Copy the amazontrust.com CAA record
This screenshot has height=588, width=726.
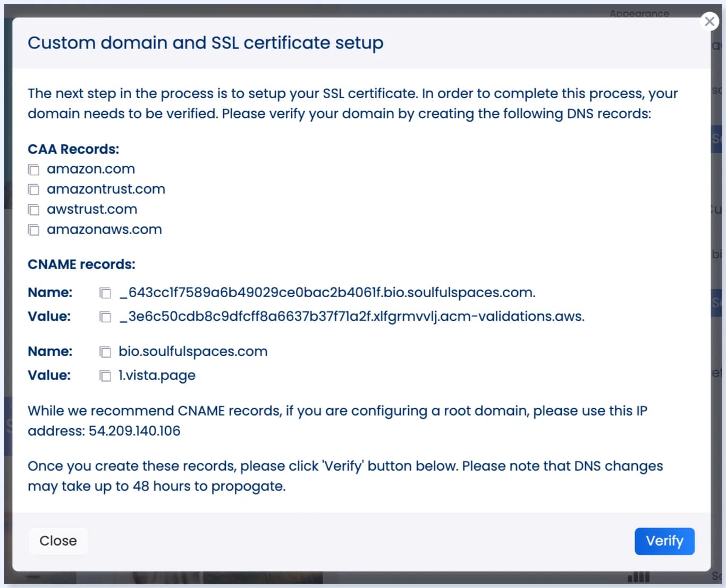(x=33, y=189)
